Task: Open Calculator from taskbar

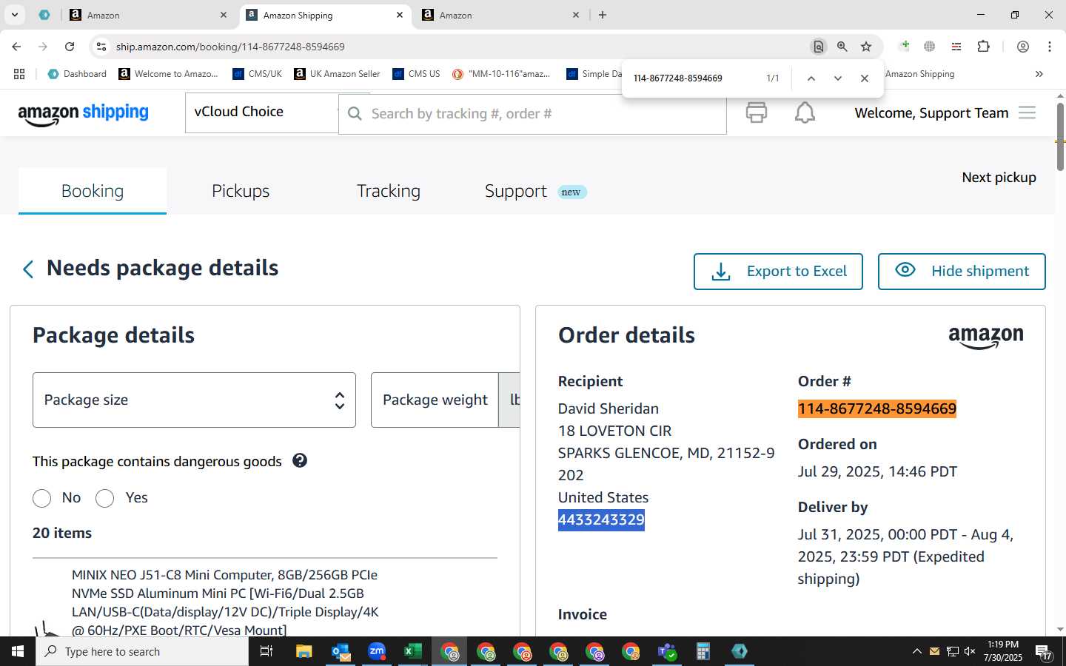Action: click(x=703, y=651)
